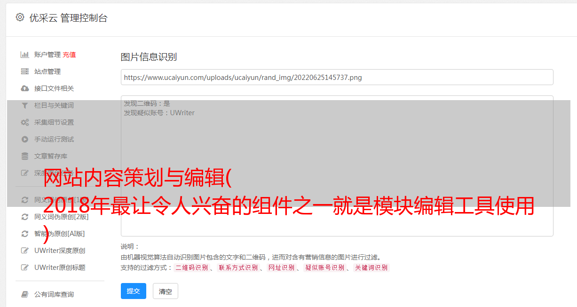Click the 清空 button

(x=166, y=291)
